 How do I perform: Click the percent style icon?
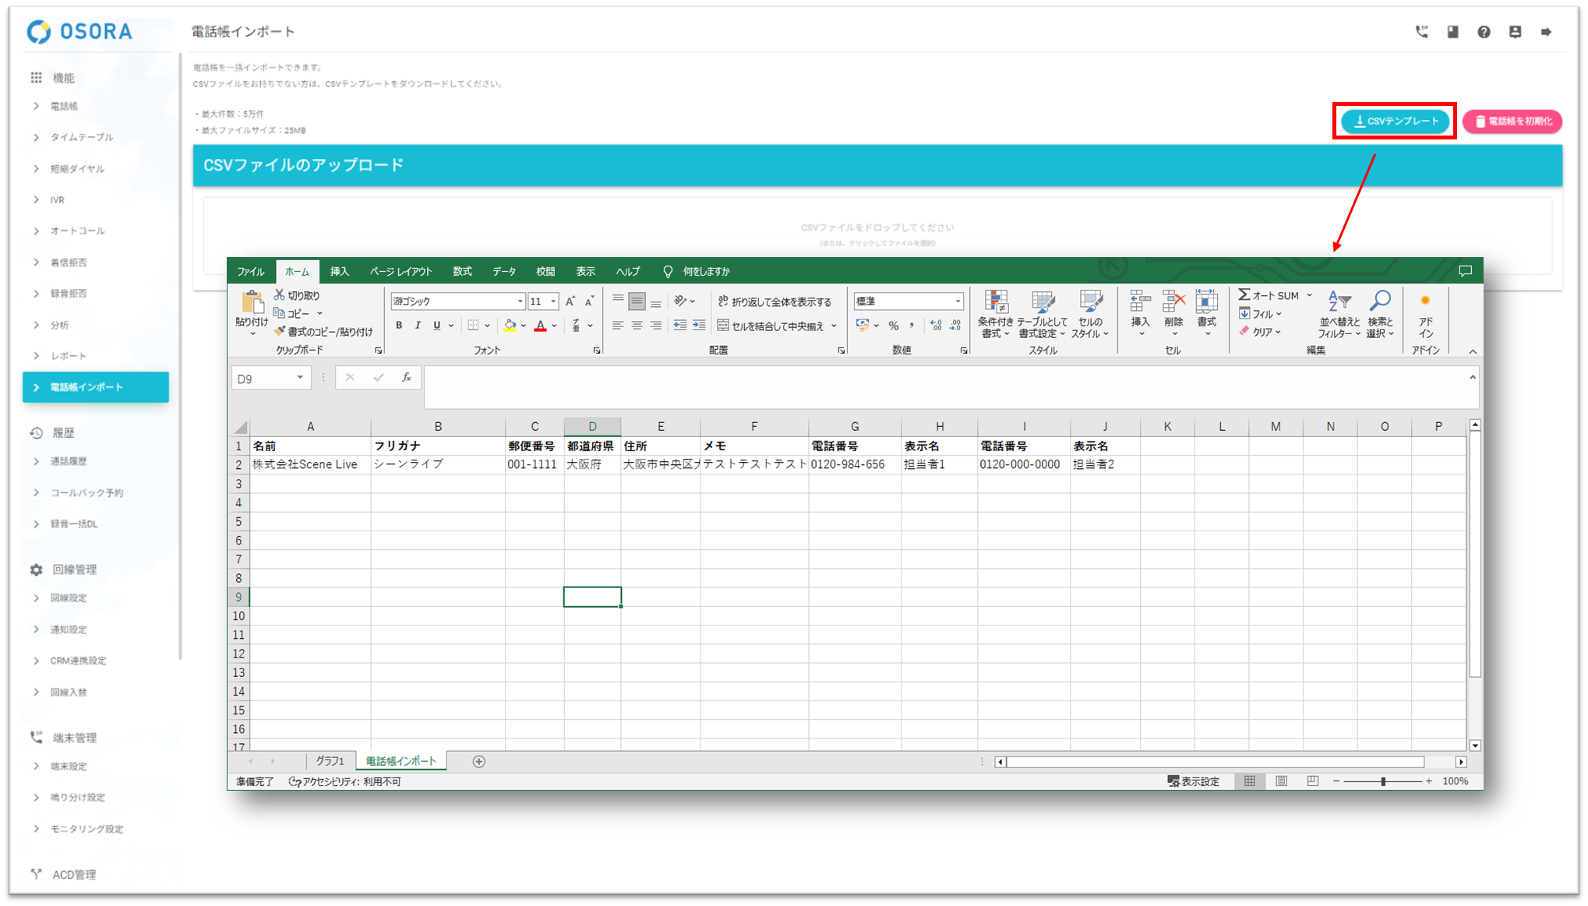tap(894, 326)
